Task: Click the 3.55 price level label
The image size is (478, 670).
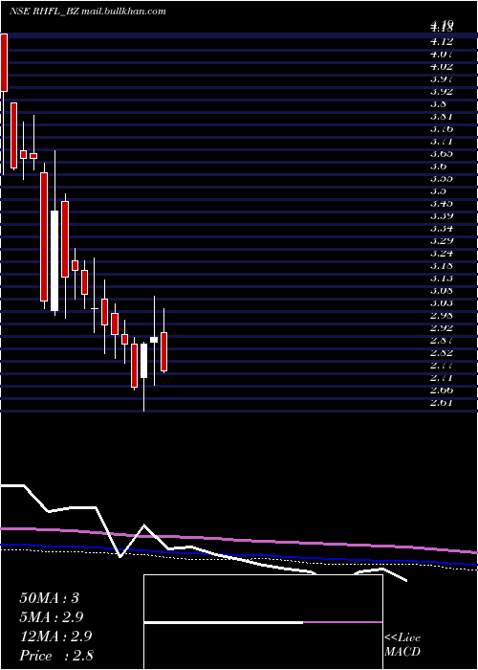Action: [442, 178]
